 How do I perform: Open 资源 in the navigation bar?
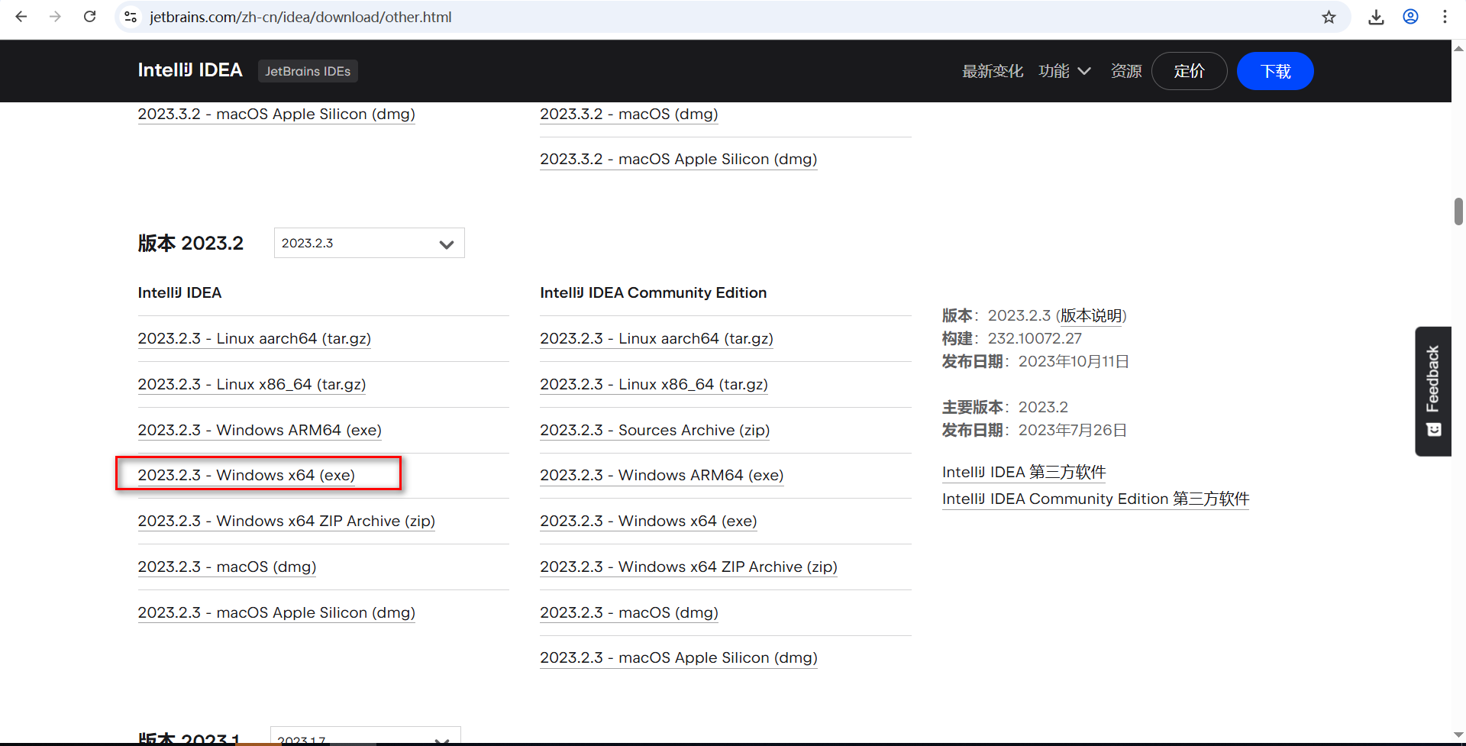pyautogui.click(x=1126, y=71)
